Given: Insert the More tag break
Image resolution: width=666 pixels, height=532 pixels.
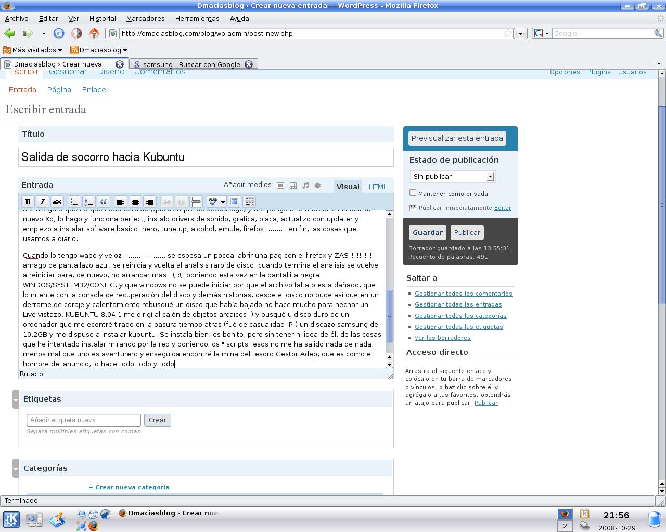Looking at the screenshot, I should (196, 202).
